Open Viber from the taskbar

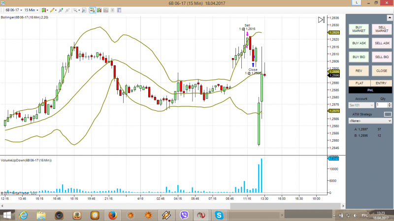(x=184, y=215)
